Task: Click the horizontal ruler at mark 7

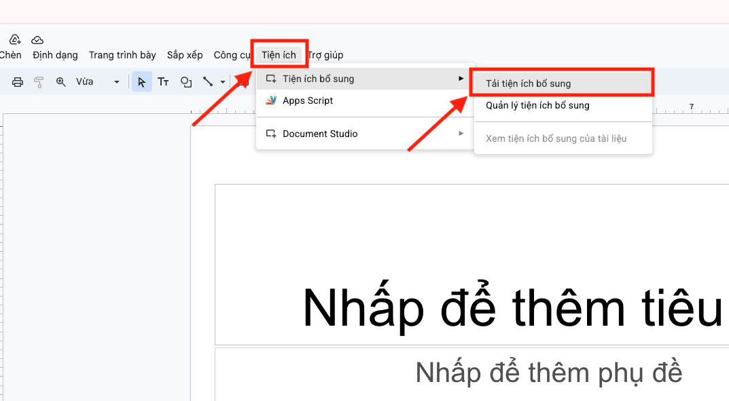Action: [x=692, y=107]
